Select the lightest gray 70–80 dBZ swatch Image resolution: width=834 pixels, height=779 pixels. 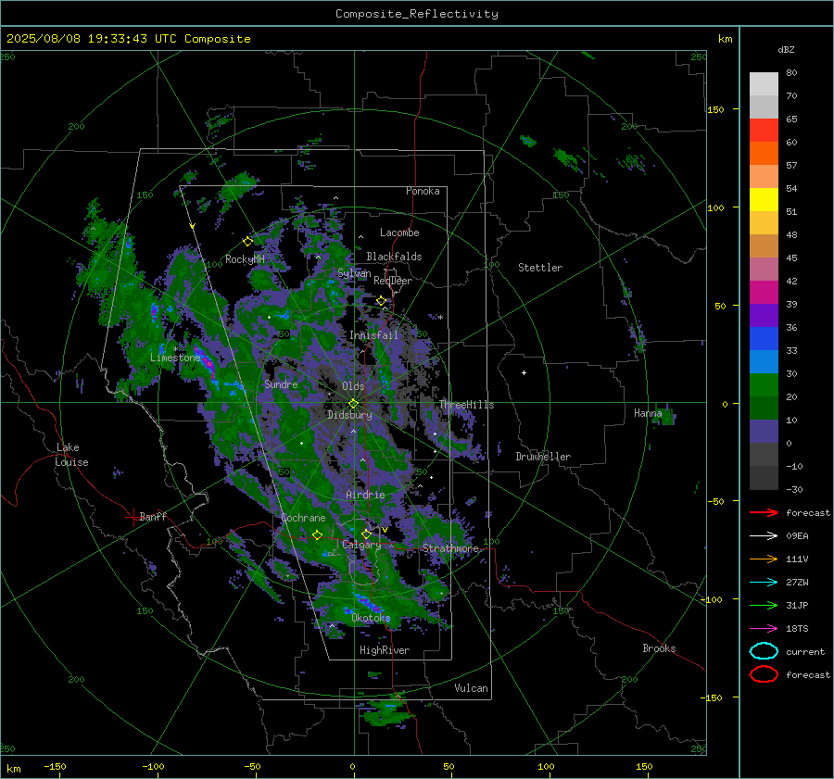[764, 83]
